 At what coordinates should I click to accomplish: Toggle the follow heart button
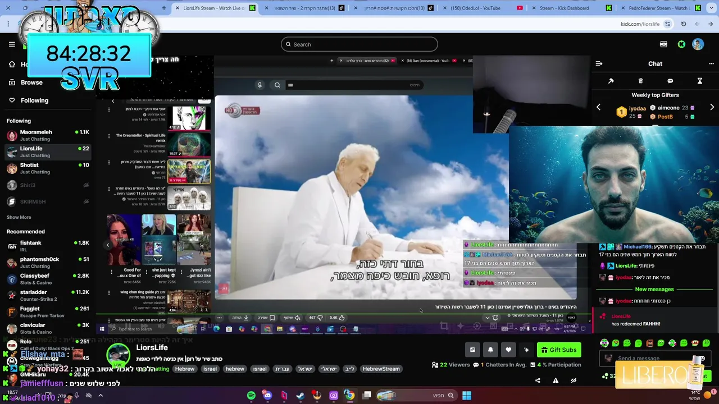point(508,350)
